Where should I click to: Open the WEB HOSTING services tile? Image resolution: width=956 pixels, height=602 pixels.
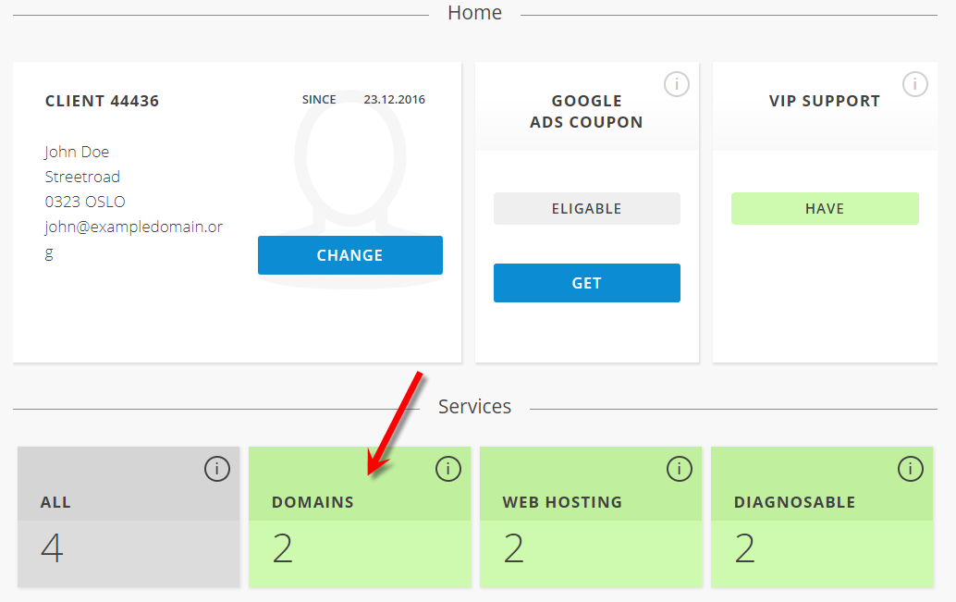[x=591, y=517]
